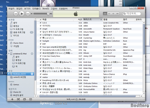Skip back to the previous track
This screenshot has width=150, height=108.
tap(16, 14)
